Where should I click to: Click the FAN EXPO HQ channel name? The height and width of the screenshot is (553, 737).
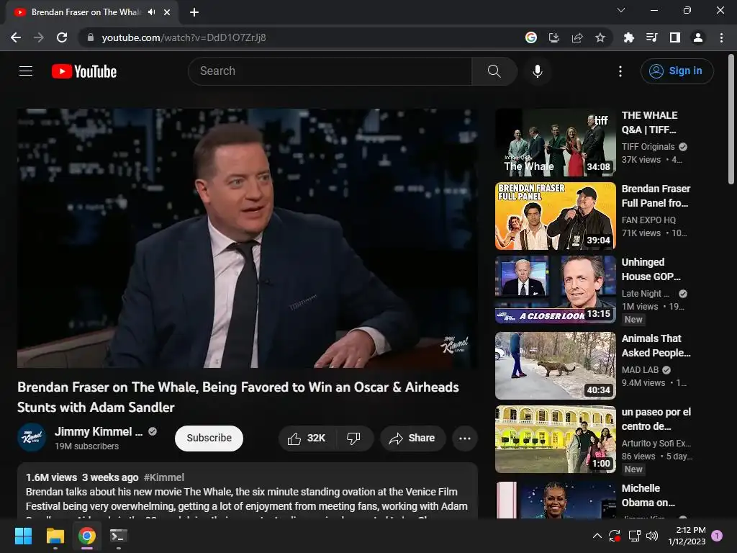(x=648, y=220)
